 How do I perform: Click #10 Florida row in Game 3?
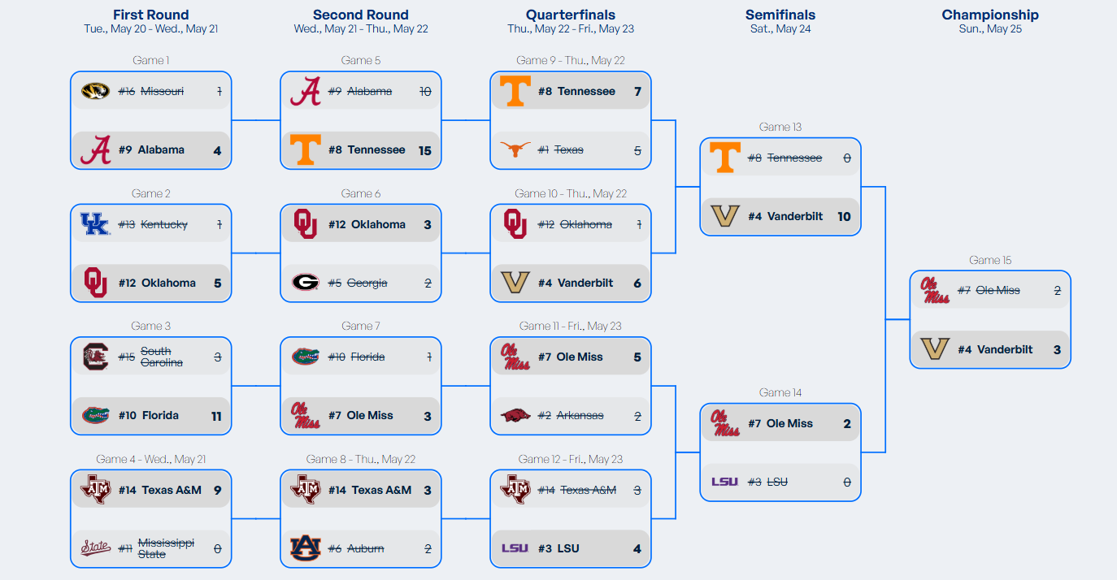[x=151, y=415]
